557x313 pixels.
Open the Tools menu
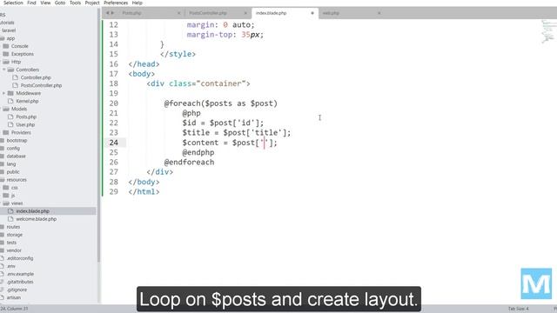(75, 3)
